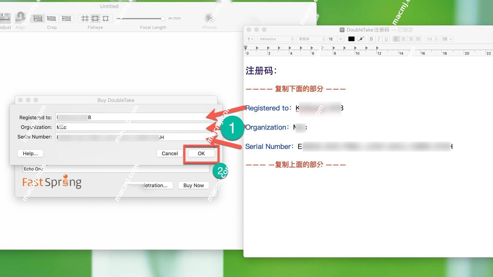Open the list bullets dropdown

click(447, 39)
